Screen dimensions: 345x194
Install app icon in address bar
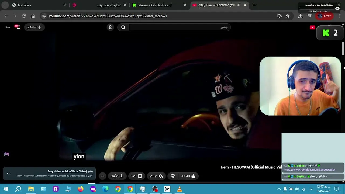tap(280, 16)
